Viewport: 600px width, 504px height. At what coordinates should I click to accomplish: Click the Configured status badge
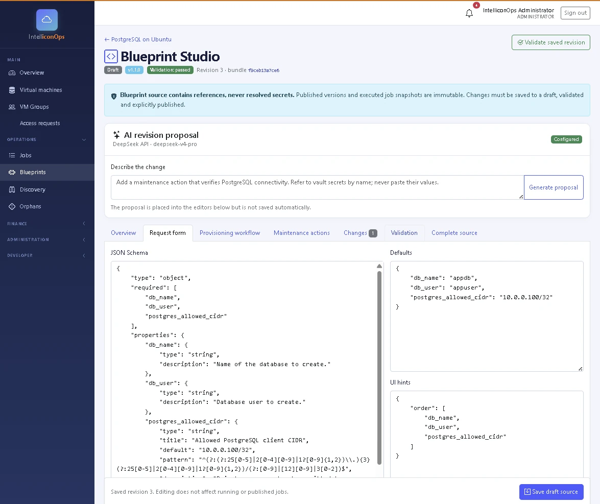(566, 139)
